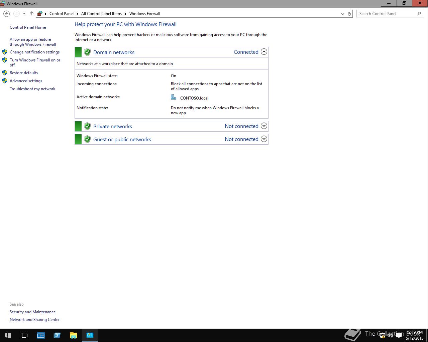Image resolution: width=428 pixels, height=342 pixels.
Task: Open Control Panel Home
Action: [x=28, y=27]
